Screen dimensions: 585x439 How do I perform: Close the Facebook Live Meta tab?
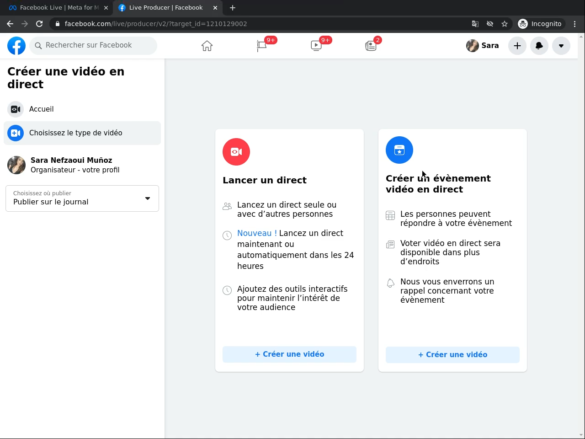pyautogui.click(x=106, y=8)
